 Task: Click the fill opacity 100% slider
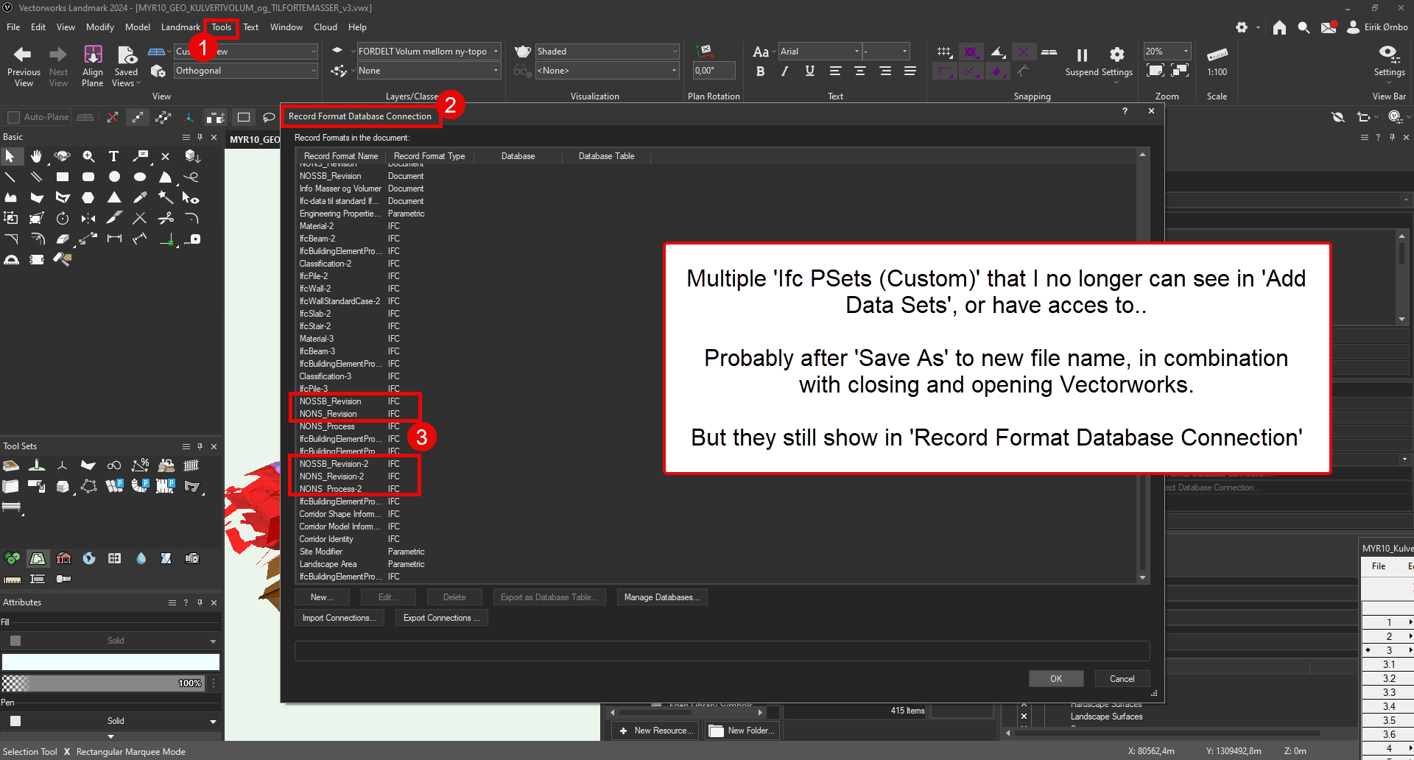point(103,683)
